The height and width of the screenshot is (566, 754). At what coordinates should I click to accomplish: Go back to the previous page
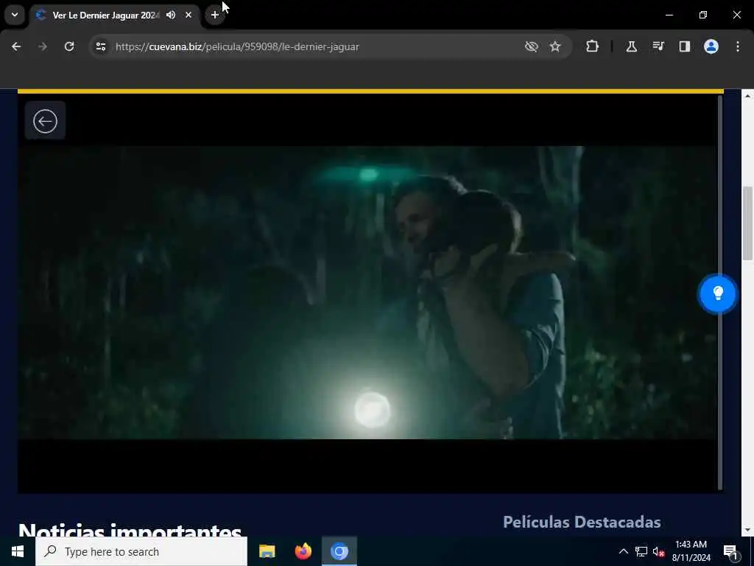tap(16, 46)
